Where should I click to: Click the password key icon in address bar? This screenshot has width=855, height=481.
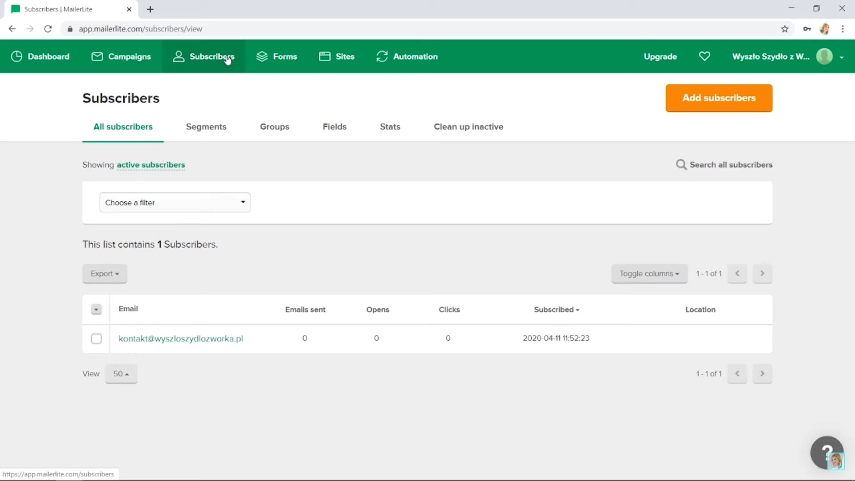[x=807, y=29]
